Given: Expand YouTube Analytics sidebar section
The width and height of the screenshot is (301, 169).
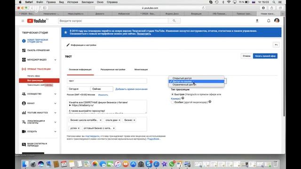Looking at the screenshot, I should tap(55, 113).
